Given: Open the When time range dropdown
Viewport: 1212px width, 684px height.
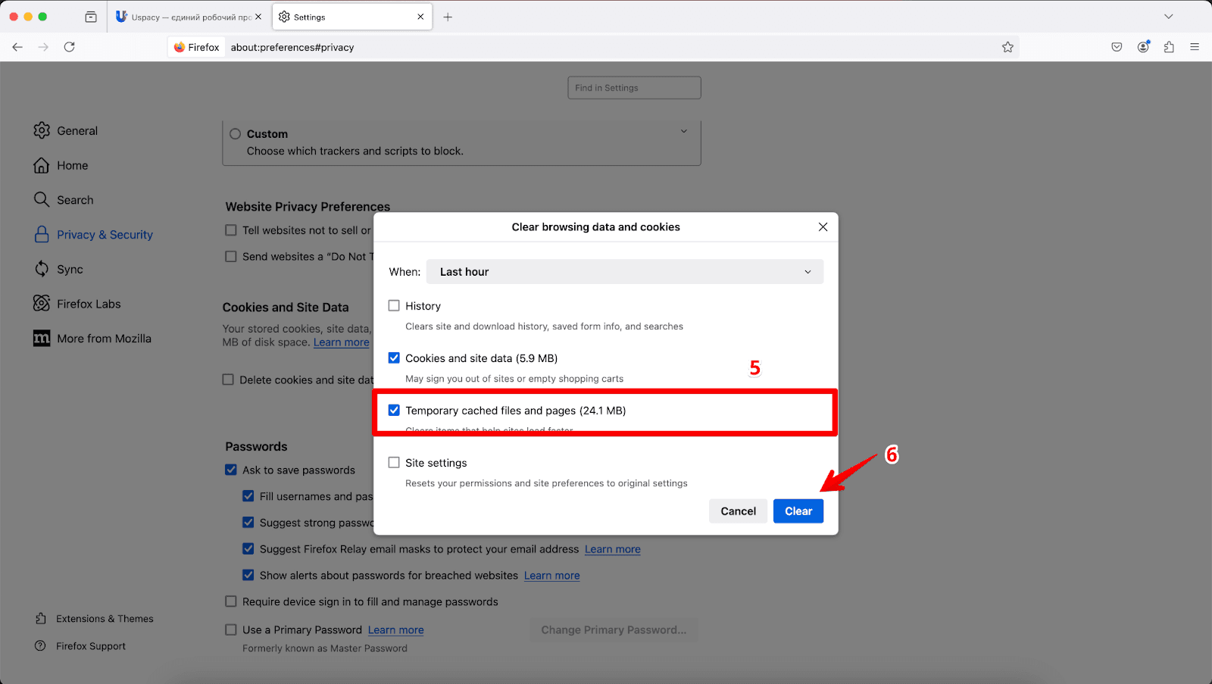Looking at the screenshot, I should click(x=624, y=272).
